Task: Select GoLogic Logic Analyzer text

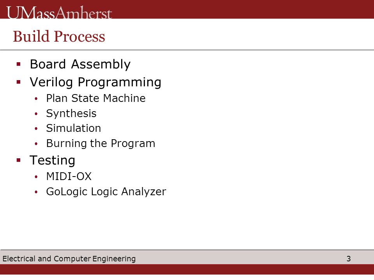Action: [106, 192]
